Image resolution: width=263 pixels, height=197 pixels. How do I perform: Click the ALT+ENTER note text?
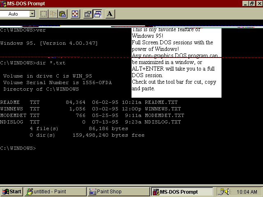point(173,69)
